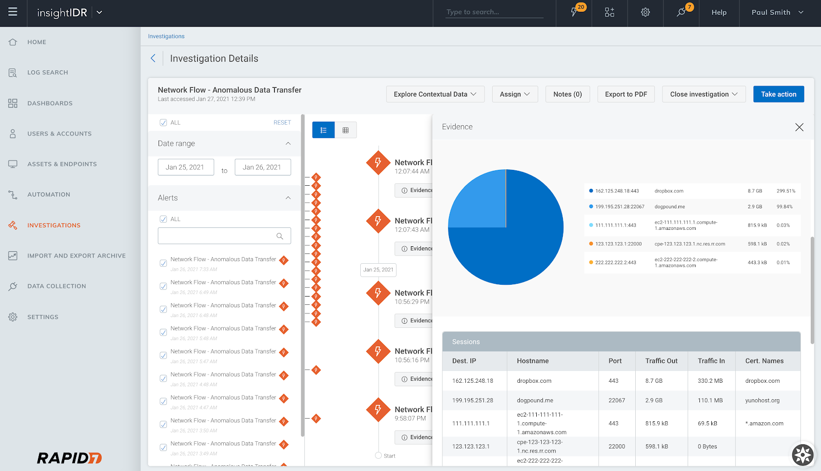Click the Users & Accounts sidebar icon

coord(13,134)
